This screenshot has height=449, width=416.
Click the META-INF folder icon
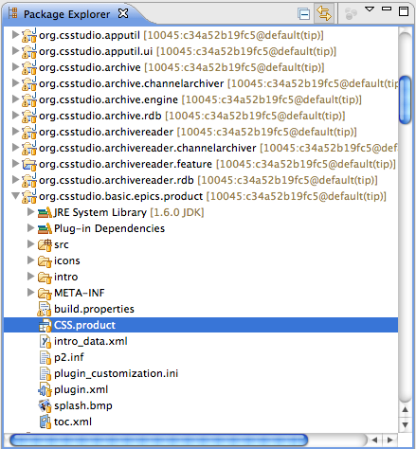(45, 294)
